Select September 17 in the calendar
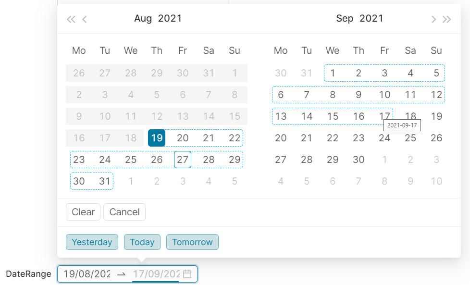 point(384,116)
